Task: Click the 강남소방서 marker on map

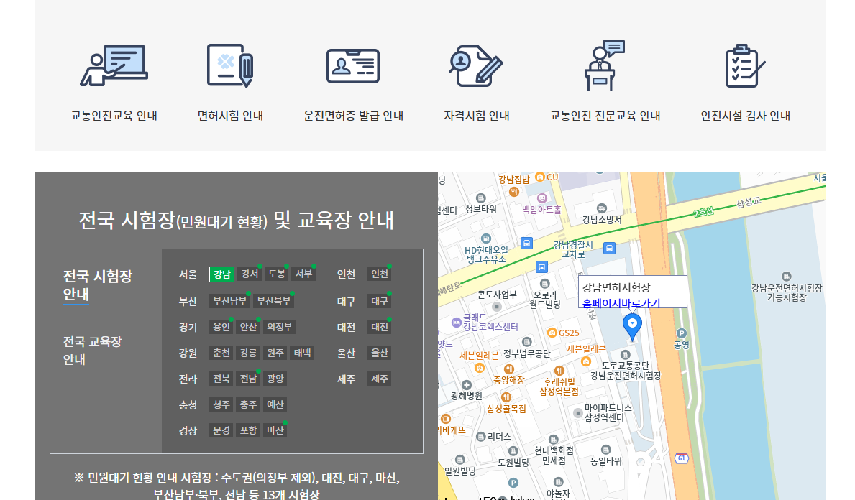Action: pyautogui.click(x=601, y=208)
